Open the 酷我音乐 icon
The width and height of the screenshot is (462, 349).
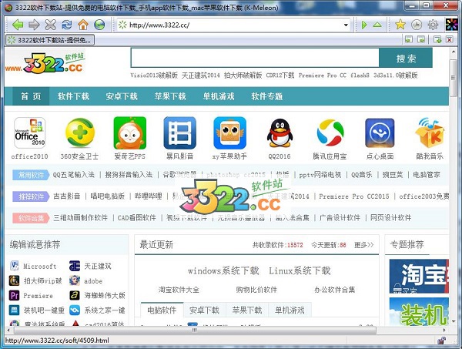click(430, 133)
